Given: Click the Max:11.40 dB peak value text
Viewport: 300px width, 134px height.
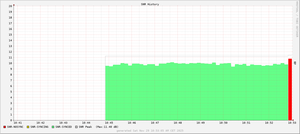Looking at the screenshot, I should (x=107, y=127).
